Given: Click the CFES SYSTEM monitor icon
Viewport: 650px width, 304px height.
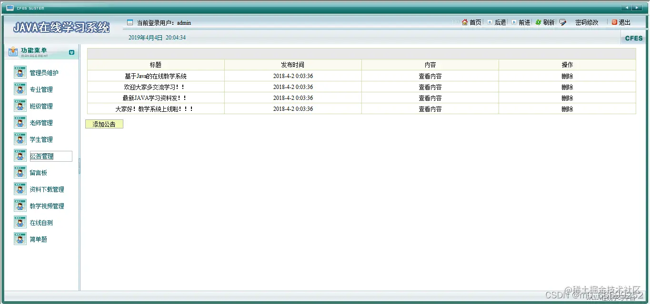Looking at the screenshot, I should (x=10, y=8).
